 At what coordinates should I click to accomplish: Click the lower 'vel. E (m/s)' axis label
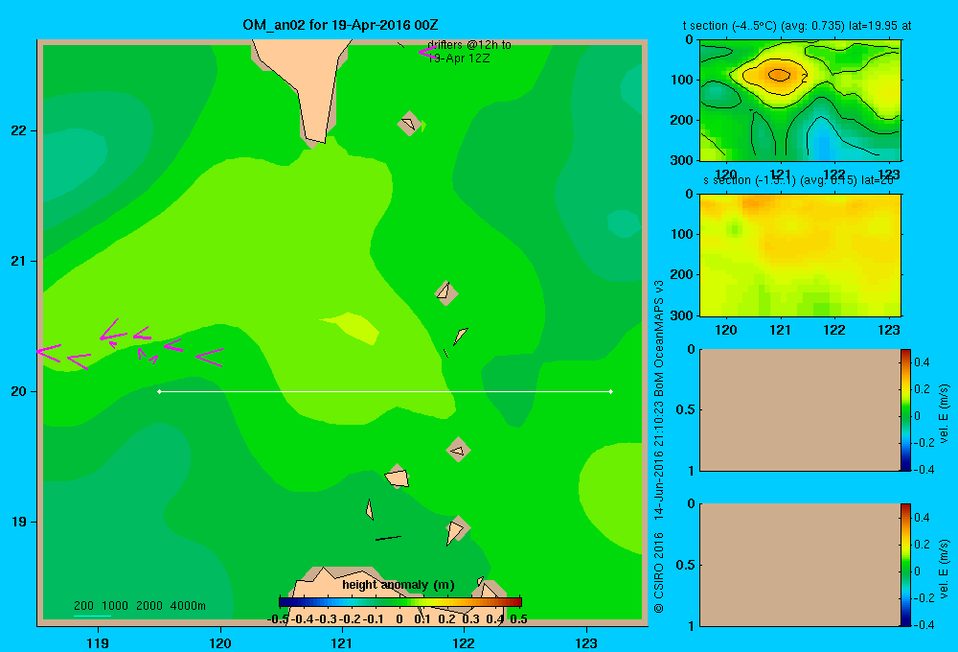[945, 569]
